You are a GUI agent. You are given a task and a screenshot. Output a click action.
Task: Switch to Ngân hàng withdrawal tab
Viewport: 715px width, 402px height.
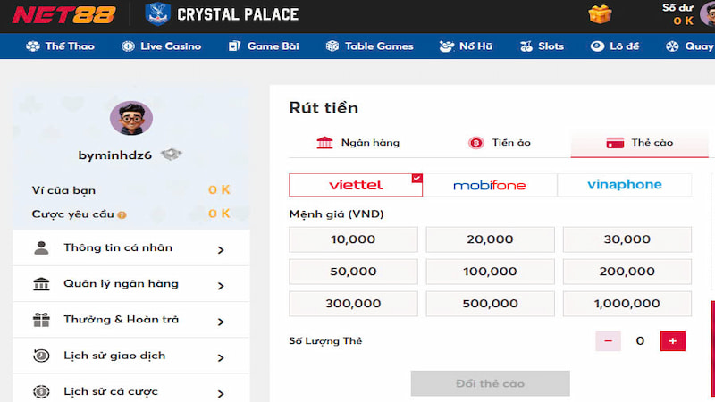coord(357,143)
